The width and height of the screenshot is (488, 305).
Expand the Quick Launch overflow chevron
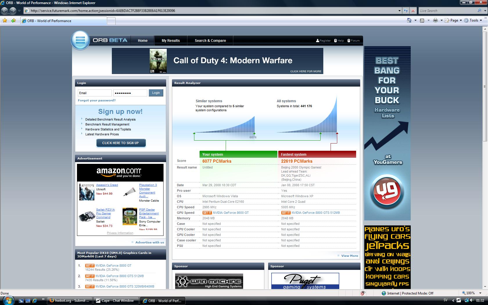point(43,299)
